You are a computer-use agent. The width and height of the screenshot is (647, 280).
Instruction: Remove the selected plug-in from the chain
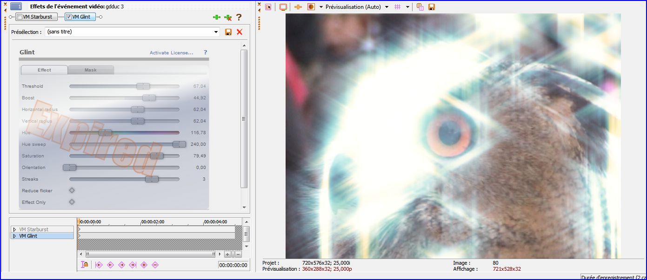click(x=228, y=17)
